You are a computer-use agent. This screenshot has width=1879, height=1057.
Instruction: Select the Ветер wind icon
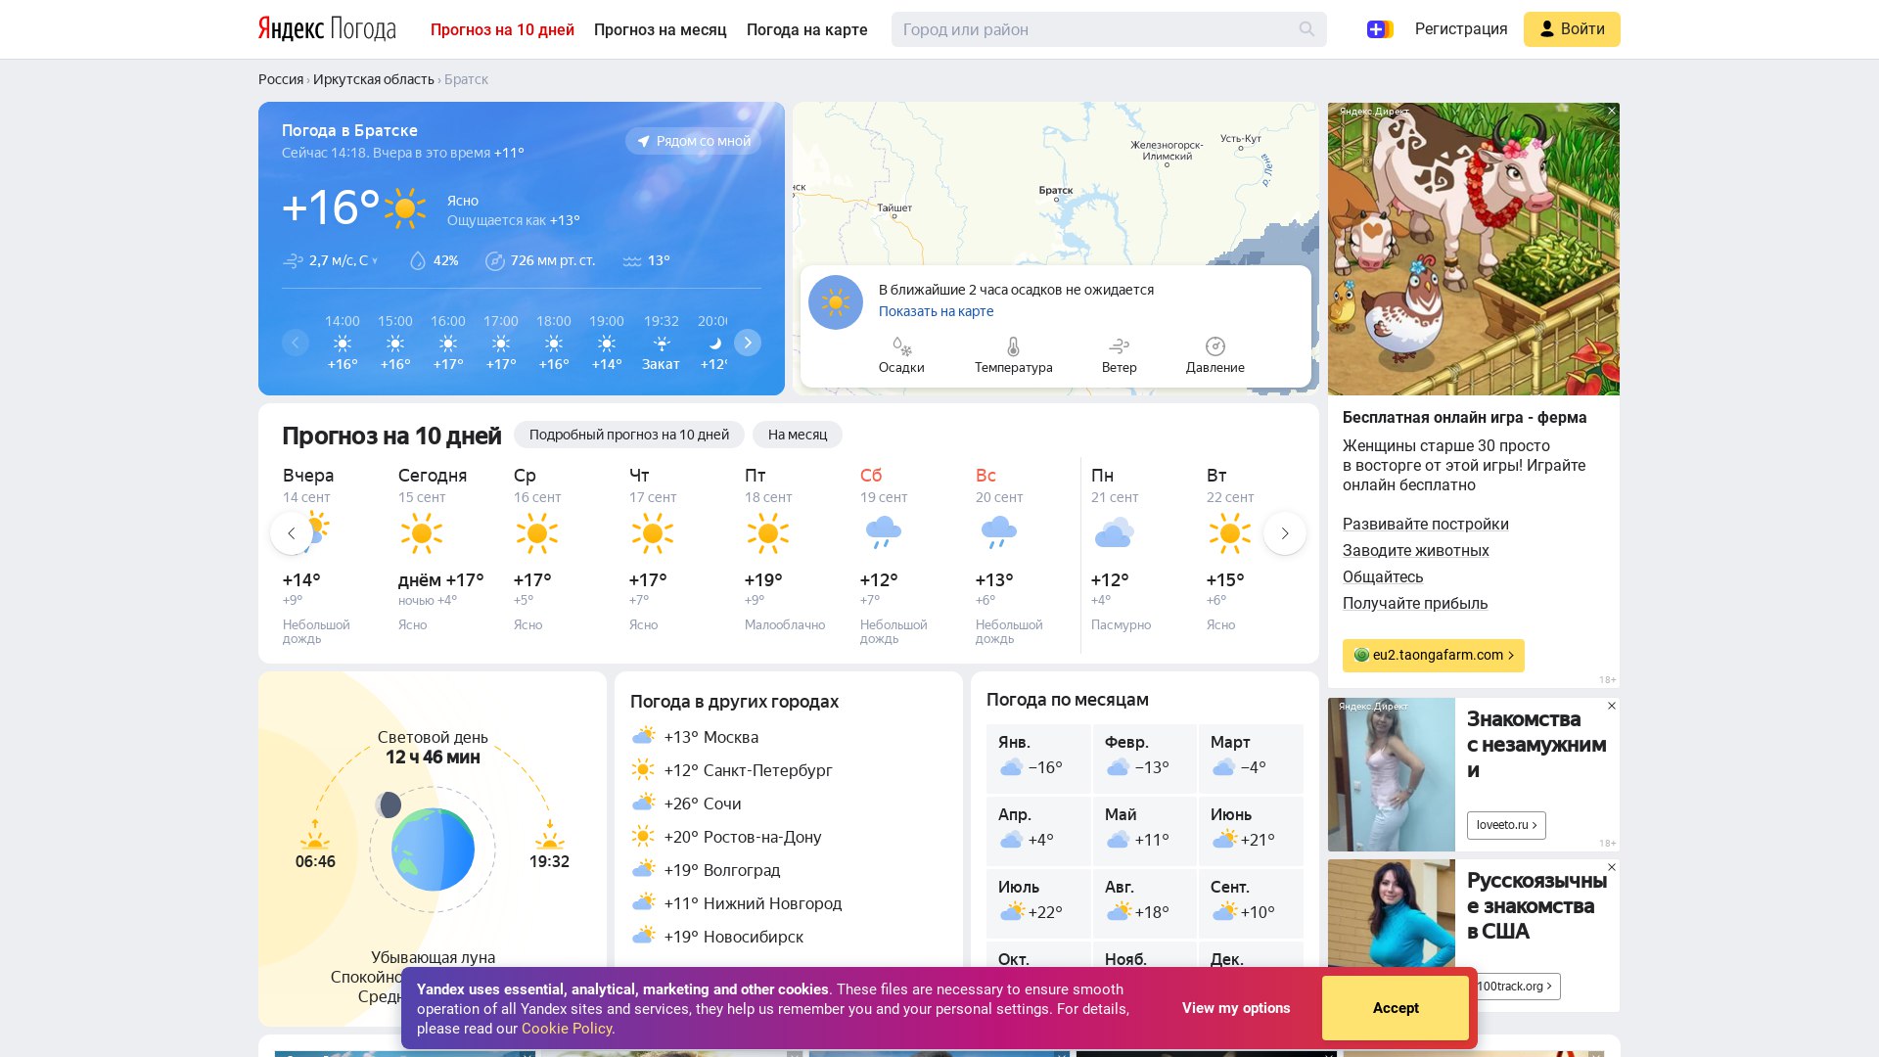click(x=1119, y=347)
